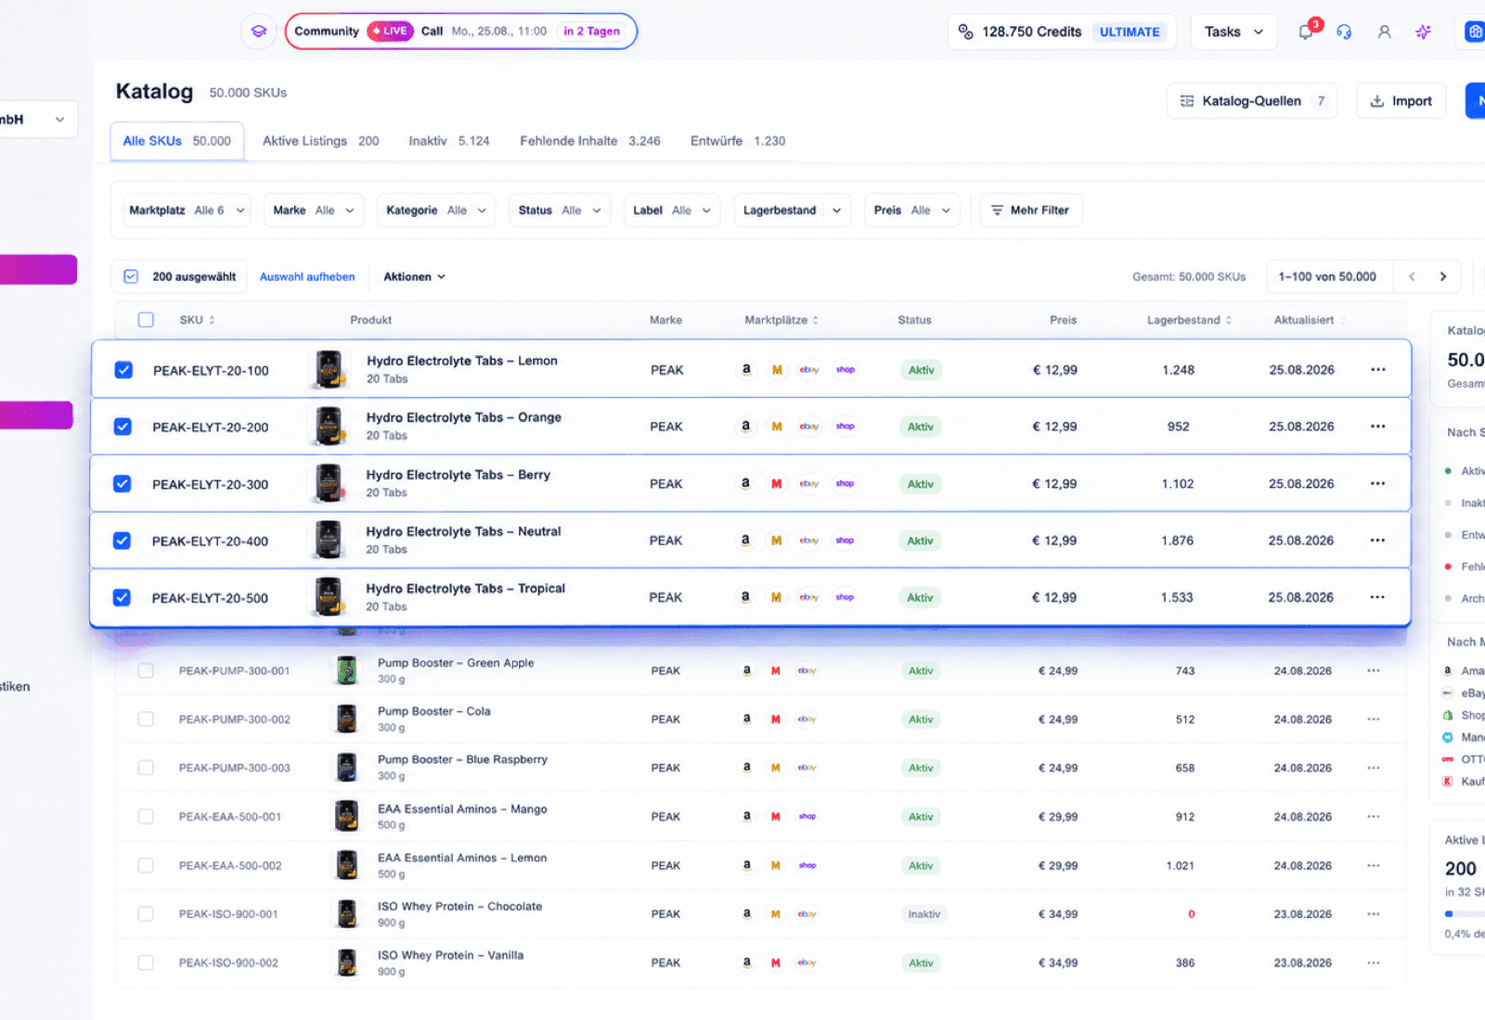Image resolution: width=1485 pixels, height=1020 pixels.
Task: Open the Kategorie filter dropdown
Action: (436, 210)
